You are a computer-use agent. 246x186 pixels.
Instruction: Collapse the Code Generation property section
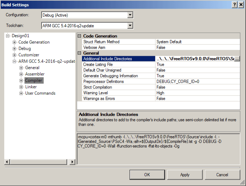click(80, 36)
